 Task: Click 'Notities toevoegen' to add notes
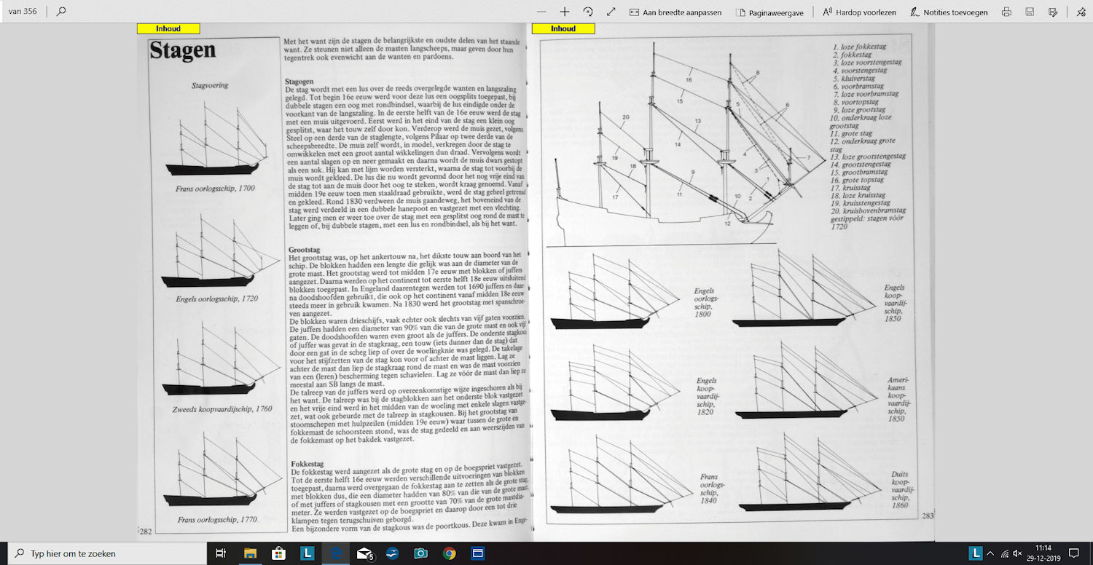coord(950,12)
